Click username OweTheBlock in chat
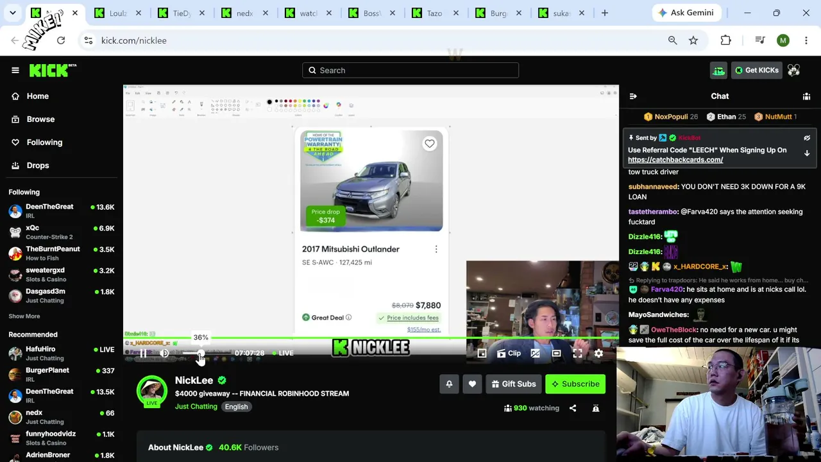Image resolution: width=821 pixels, height=462 pixels. pyautogui.click(x=673, y=330)
